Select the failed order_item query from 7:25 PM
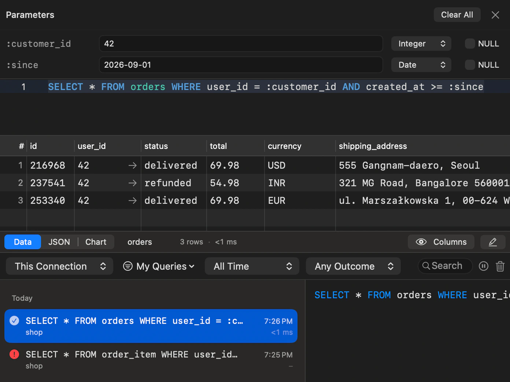The width and height of the screenshot is (510, 382). (151, 360)
